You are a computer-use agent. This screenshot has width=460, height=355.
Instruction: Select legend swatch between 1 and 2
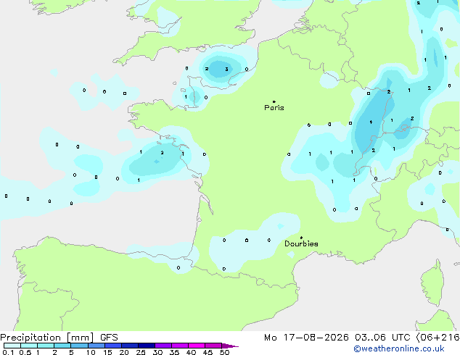tap(46, 346)
